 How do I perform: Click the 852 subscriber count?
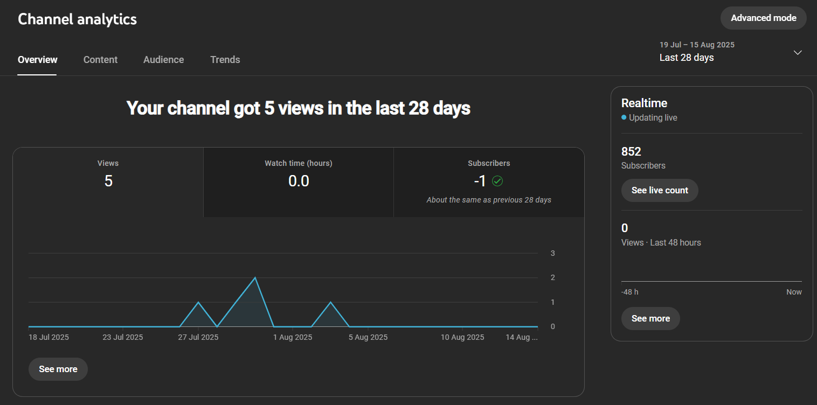tap(631, 151)
